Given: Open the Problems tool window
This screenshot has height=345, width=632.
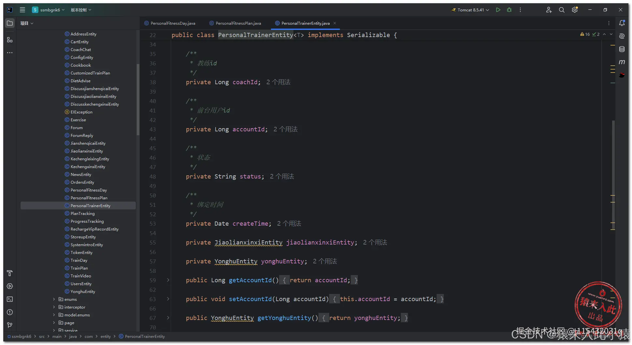Looking at the screenshot, I should click(10, 312).
